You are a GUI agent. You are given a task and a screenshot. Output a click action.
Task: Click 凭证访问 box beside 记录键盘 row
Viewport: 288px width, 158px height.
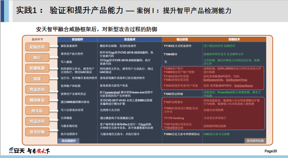tap(37, 121)
